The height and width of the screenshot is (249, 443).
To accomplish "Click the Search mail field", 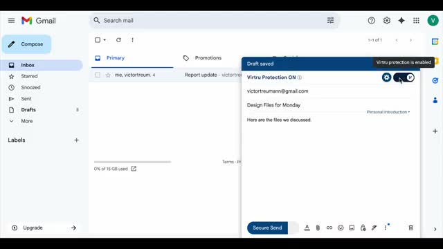I will pyautogui.click(x=215, y=20).
